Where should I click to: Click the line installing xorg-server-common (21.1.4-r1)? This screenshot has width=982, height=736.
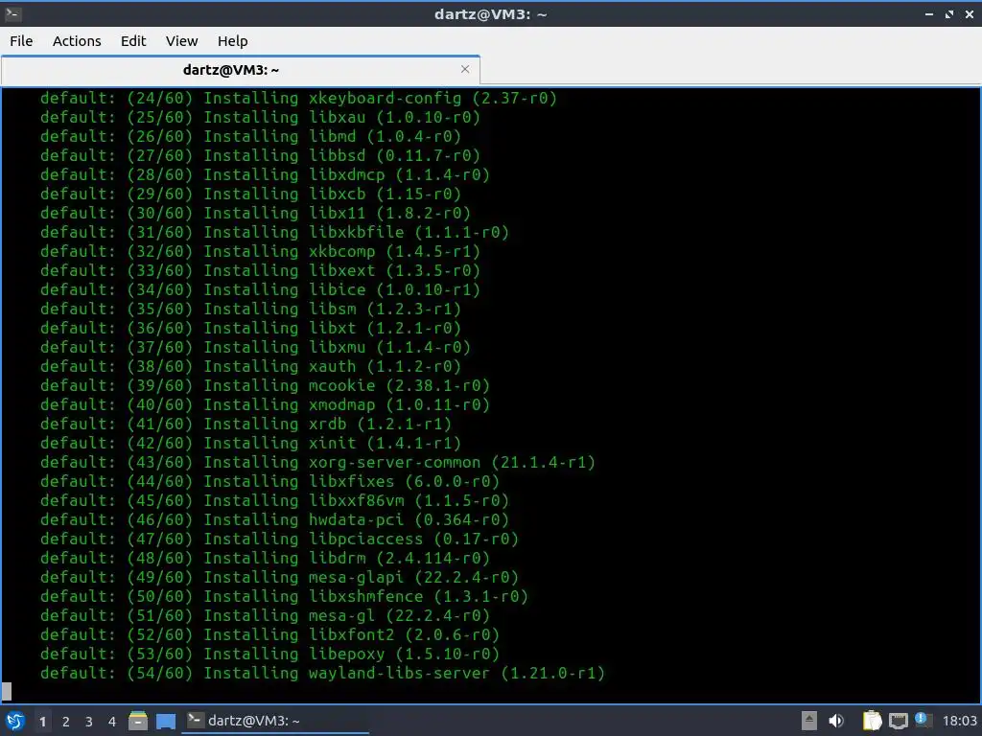317,463
